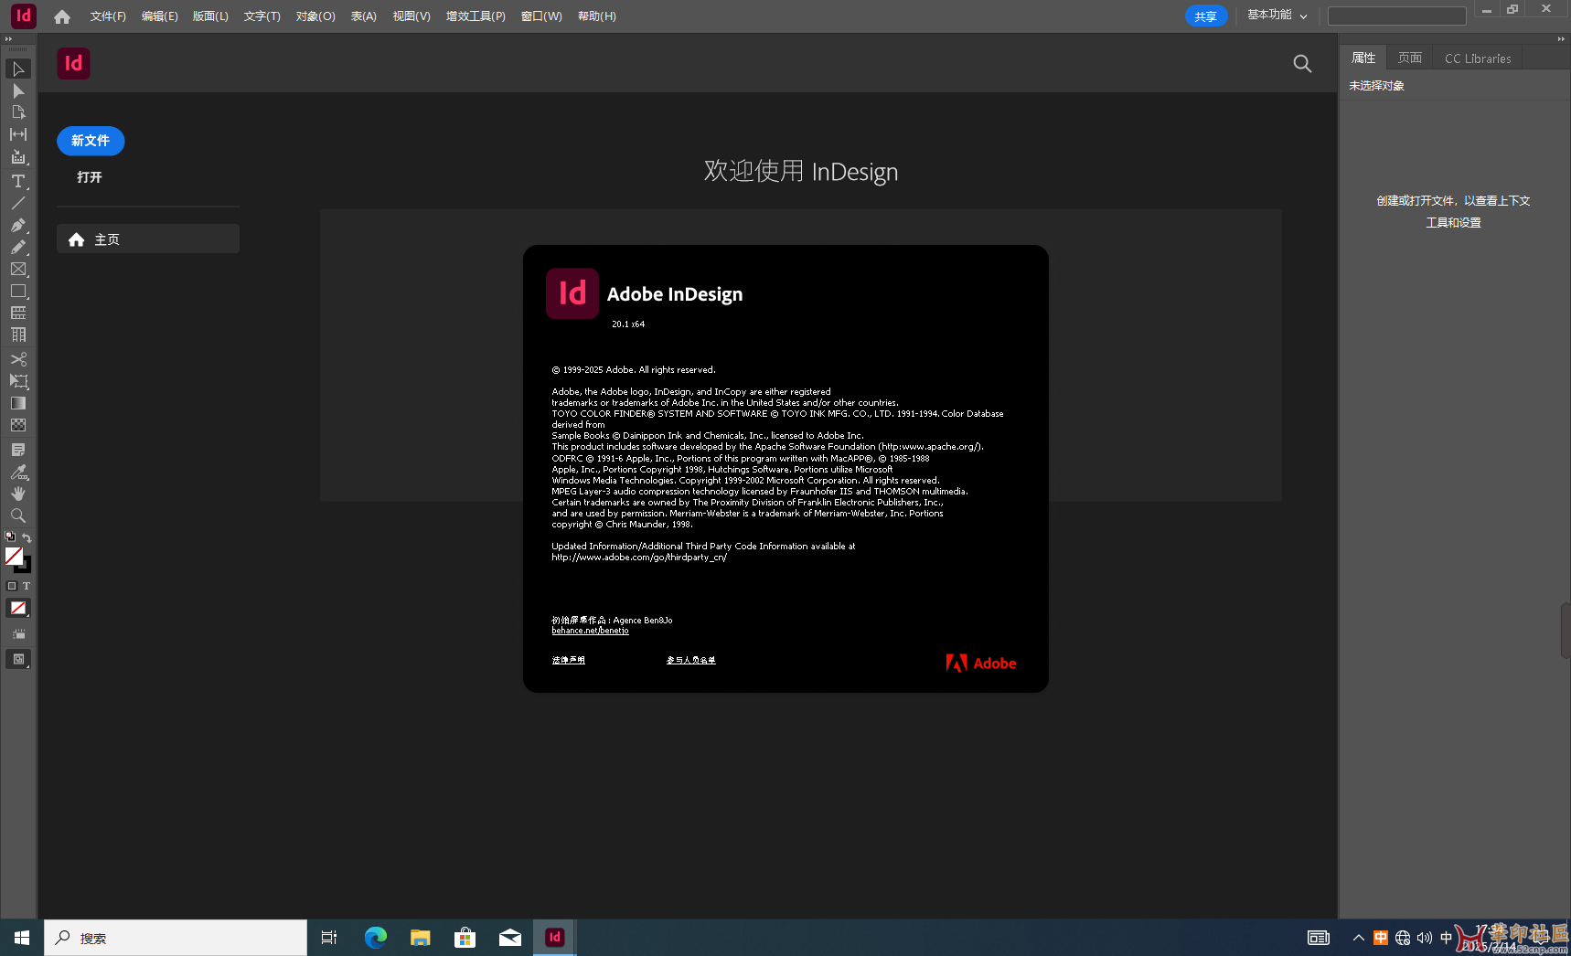1571x956 pixels.
Task: Switch to the CC Libraries tab
Action: click(1478, 58)
